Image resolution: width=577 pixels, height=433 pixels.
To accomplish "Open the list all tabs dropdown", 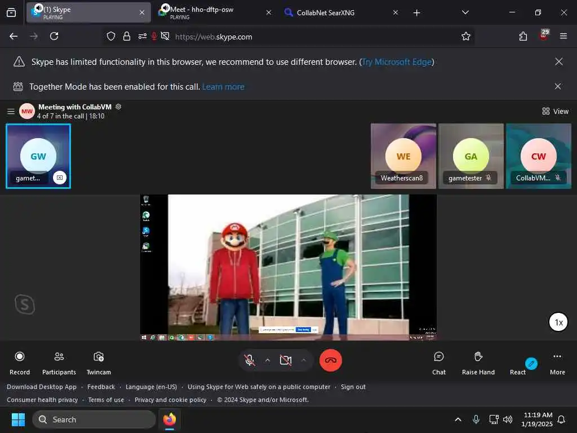I will coord(465,12).
